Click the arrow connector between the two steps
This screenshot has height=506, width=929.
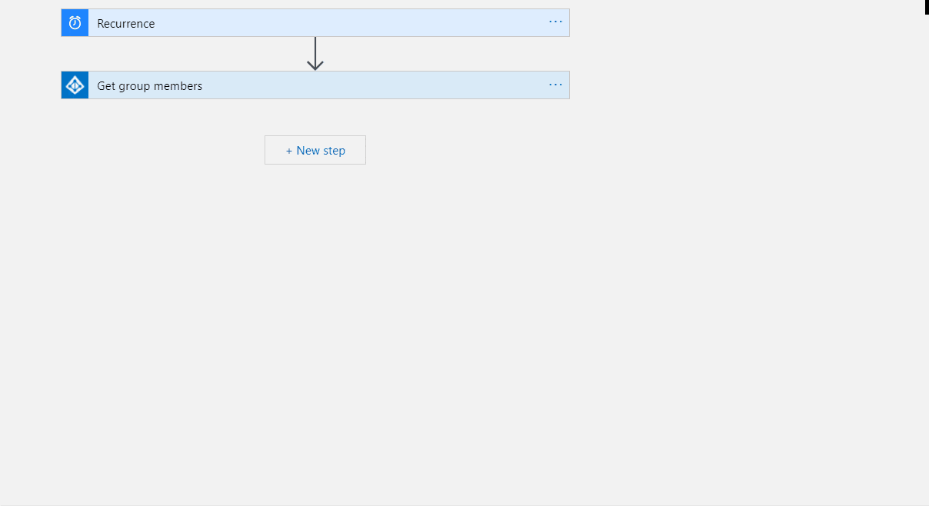coord(315,55)
